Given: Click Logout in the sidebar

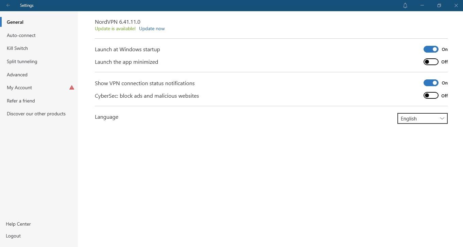Looking at the screenshot, I should [x=13, y=236].
